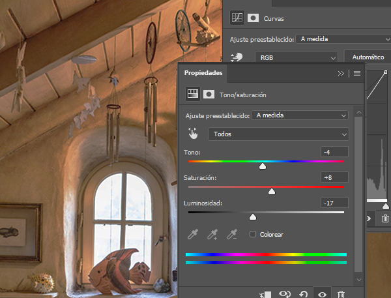Open the Propiedades panel menu
The image size is (391, 298).
(x=357, y=73)
